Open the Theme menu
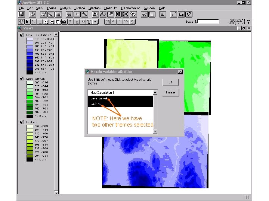Image resolution: width=269 pixels, height=201 pixels. [x=51, y=8]
